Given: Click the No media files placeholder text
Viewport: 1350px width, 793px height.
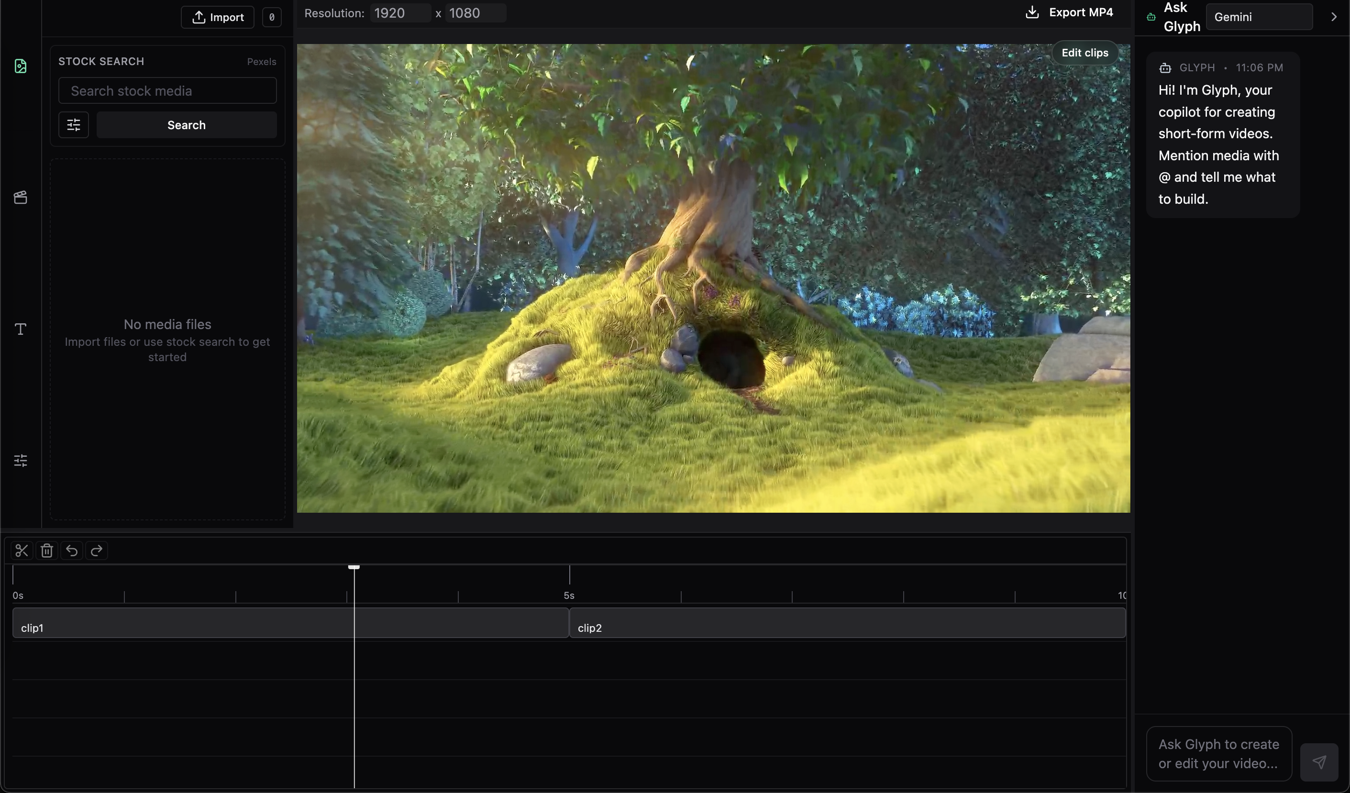Looking at the screenshot, I should 167,324.
